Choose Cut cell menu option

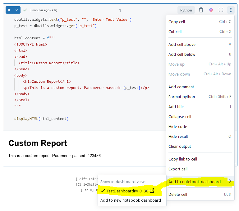click(x=175, y=32)
